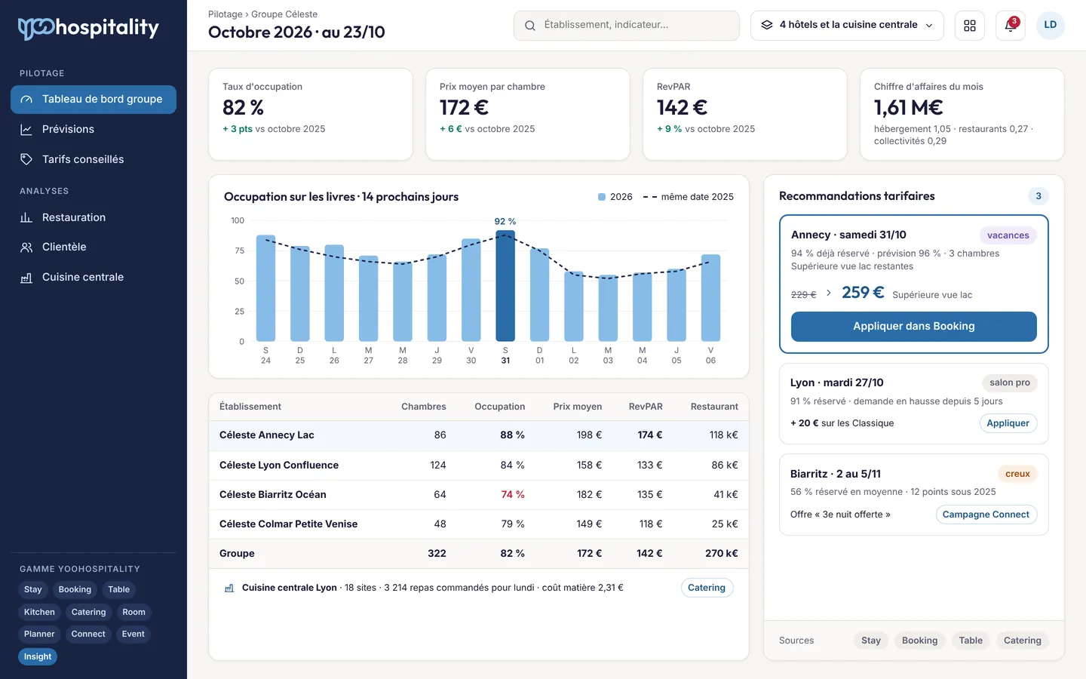This screenshot has width=1086, height=679.
Task: Click the RevPAR column header
Action: coord(646,407)
